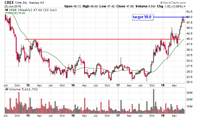Click the 45.0 price axis label
The image size is (197, 118).
[x=189, y=28]
